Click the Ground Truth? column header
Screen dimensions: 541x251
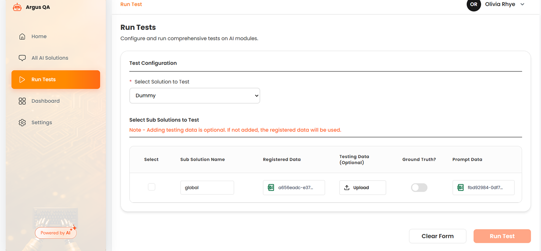419,160
